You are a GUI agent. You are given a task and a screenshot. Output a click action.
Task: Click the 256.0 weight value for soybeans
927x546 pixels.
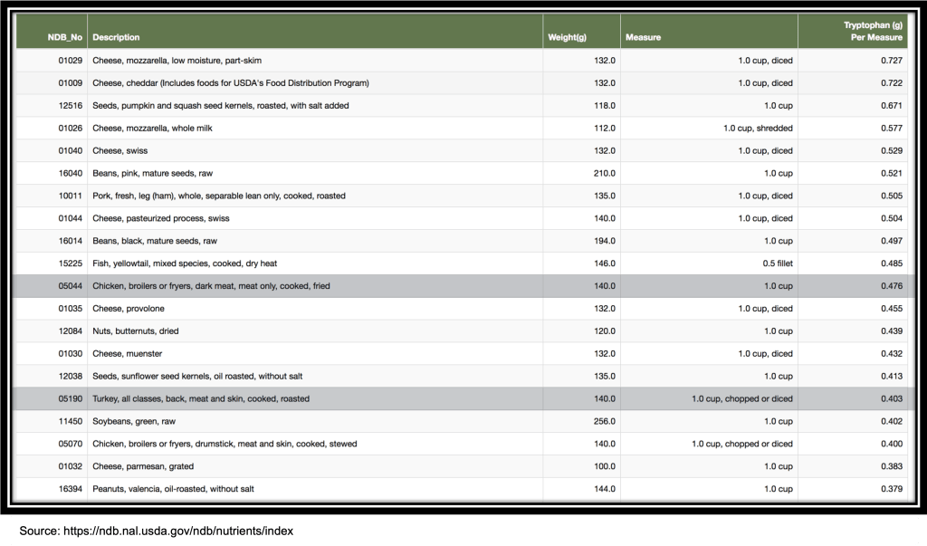click(603, 421)
